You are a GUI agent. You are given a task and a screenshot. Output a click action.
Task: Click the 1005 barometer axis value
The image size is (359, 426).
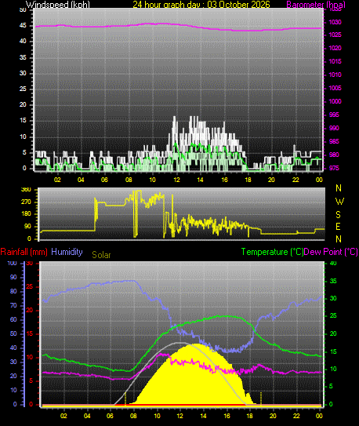click(335, 88)
